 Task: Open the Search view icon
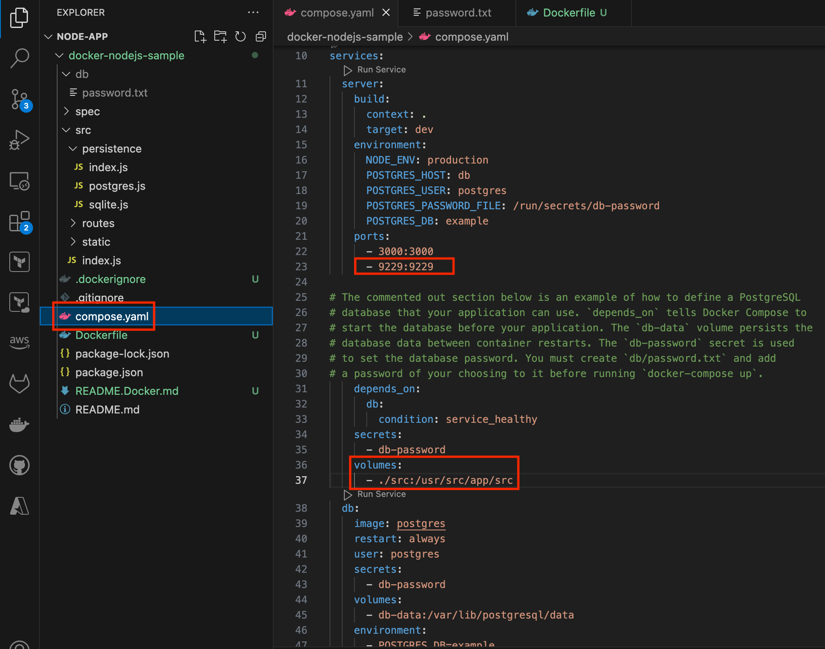pyautogui.click(x=19, y=58)
